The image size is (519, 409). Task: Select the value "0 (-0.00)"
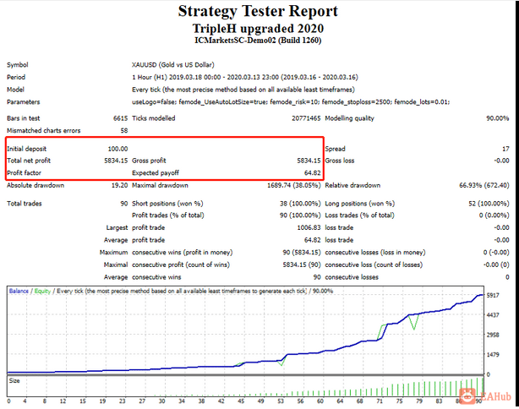coord(496,253)
